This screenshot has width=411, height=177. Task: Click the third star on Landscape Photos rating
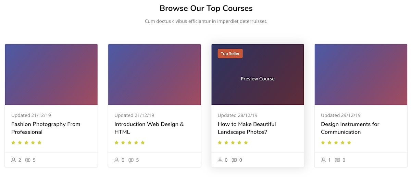coord(233,142)
